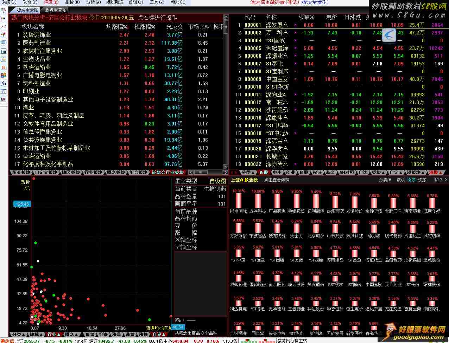Open the candlestick chart icon in the left sidebar
449x343 pixels.
click(4, 34)
